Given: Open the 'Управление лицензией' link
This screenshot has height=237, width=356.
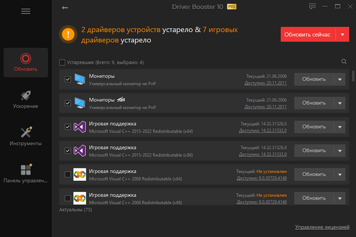Looking at the screenshot, I should point(323,228).
